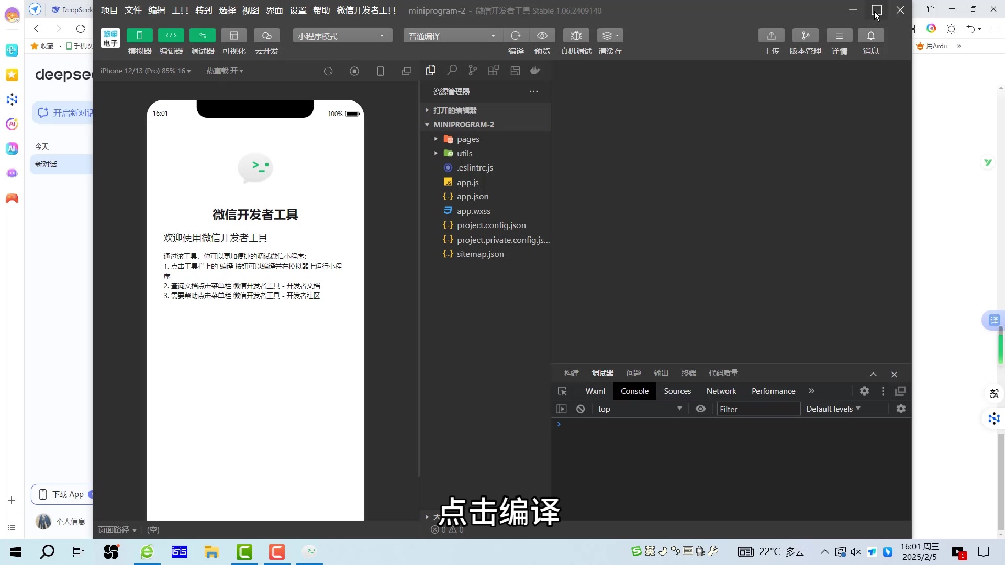
Task: Open the 模拟器 simulator panel
Action: [139, 42]
